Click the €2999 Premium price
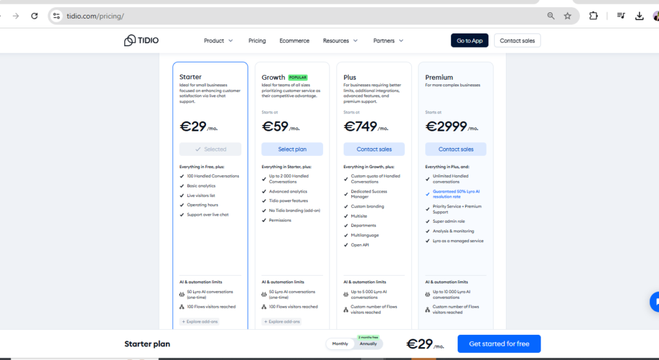 (446, 126)
